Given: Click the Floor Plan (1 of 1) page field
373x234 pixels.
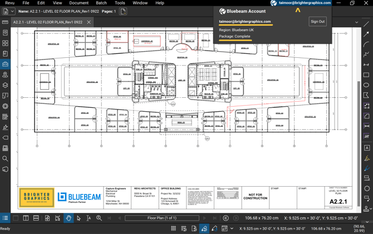Looking at the screenshot, I should [x=162, y=218].
